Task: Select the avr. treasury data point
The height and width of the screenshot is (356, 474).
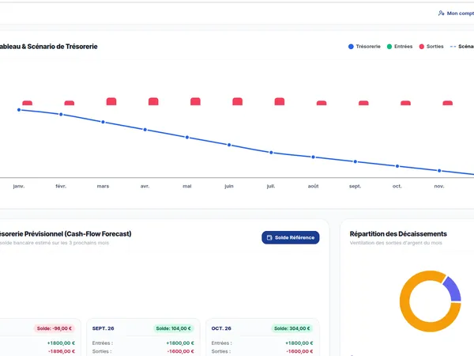Action: click(x=145, y=130)
